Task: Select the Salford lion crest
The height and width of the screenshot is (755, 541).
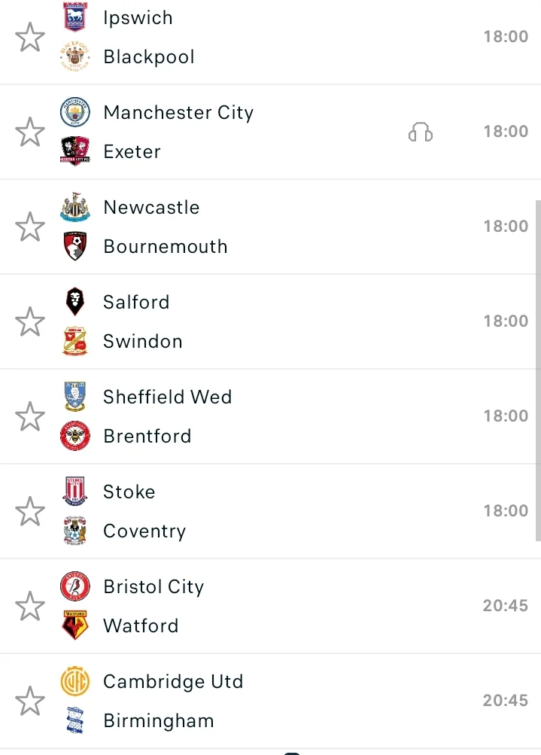Action: (74, 302)
